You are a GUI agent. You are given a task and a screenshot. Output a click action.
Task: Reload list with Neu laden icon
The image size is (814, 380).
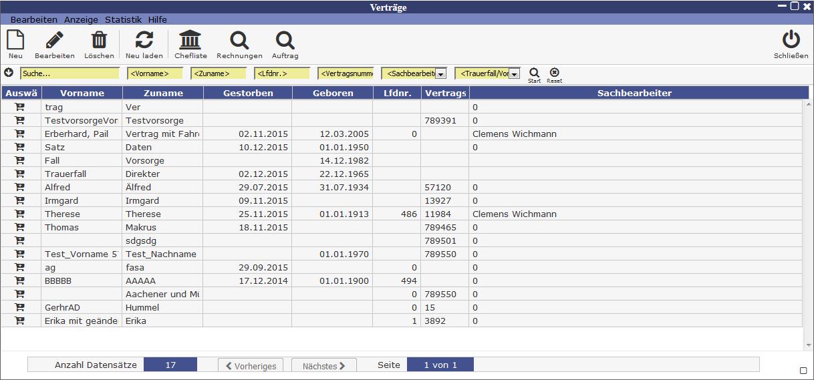tap(144, 41)
